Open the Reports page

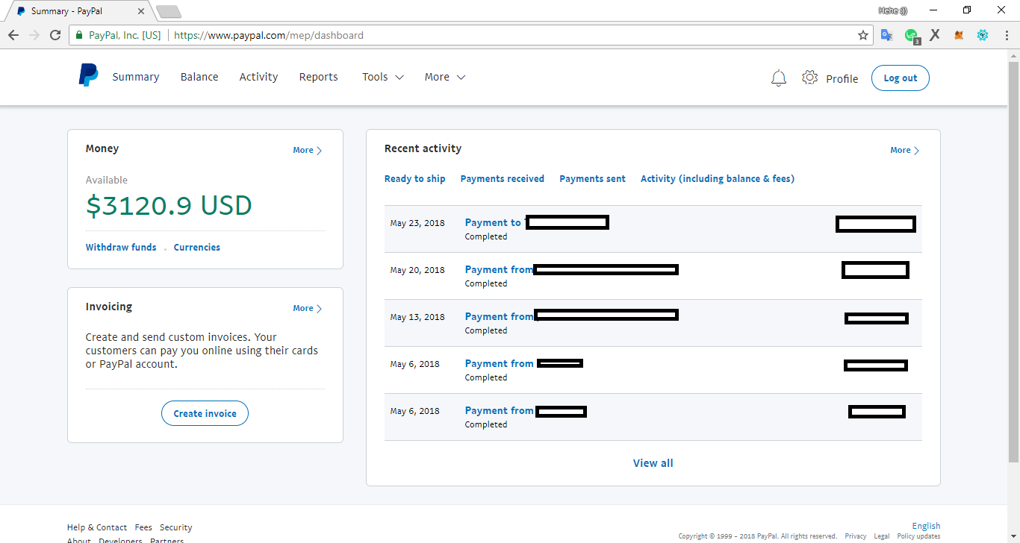pos(319,77)
